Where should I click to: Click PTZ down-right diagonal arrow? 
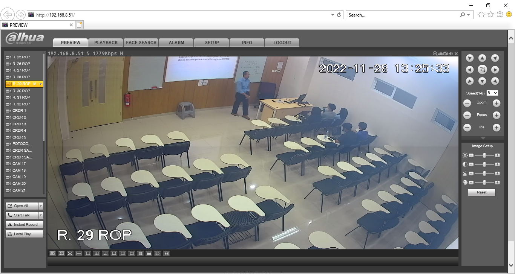click(495, 81)
